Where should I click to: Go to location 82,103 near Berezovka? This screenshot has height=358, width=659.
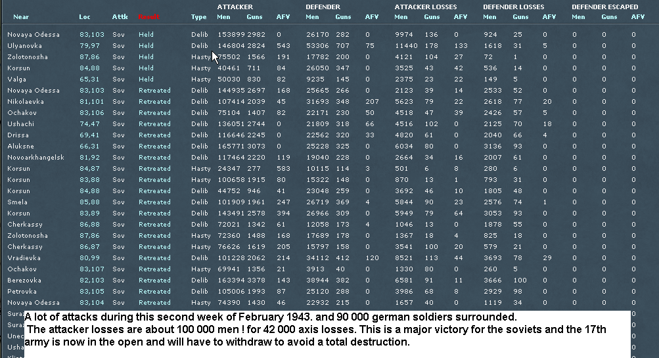pyautogui.click(x=91, y=280)
